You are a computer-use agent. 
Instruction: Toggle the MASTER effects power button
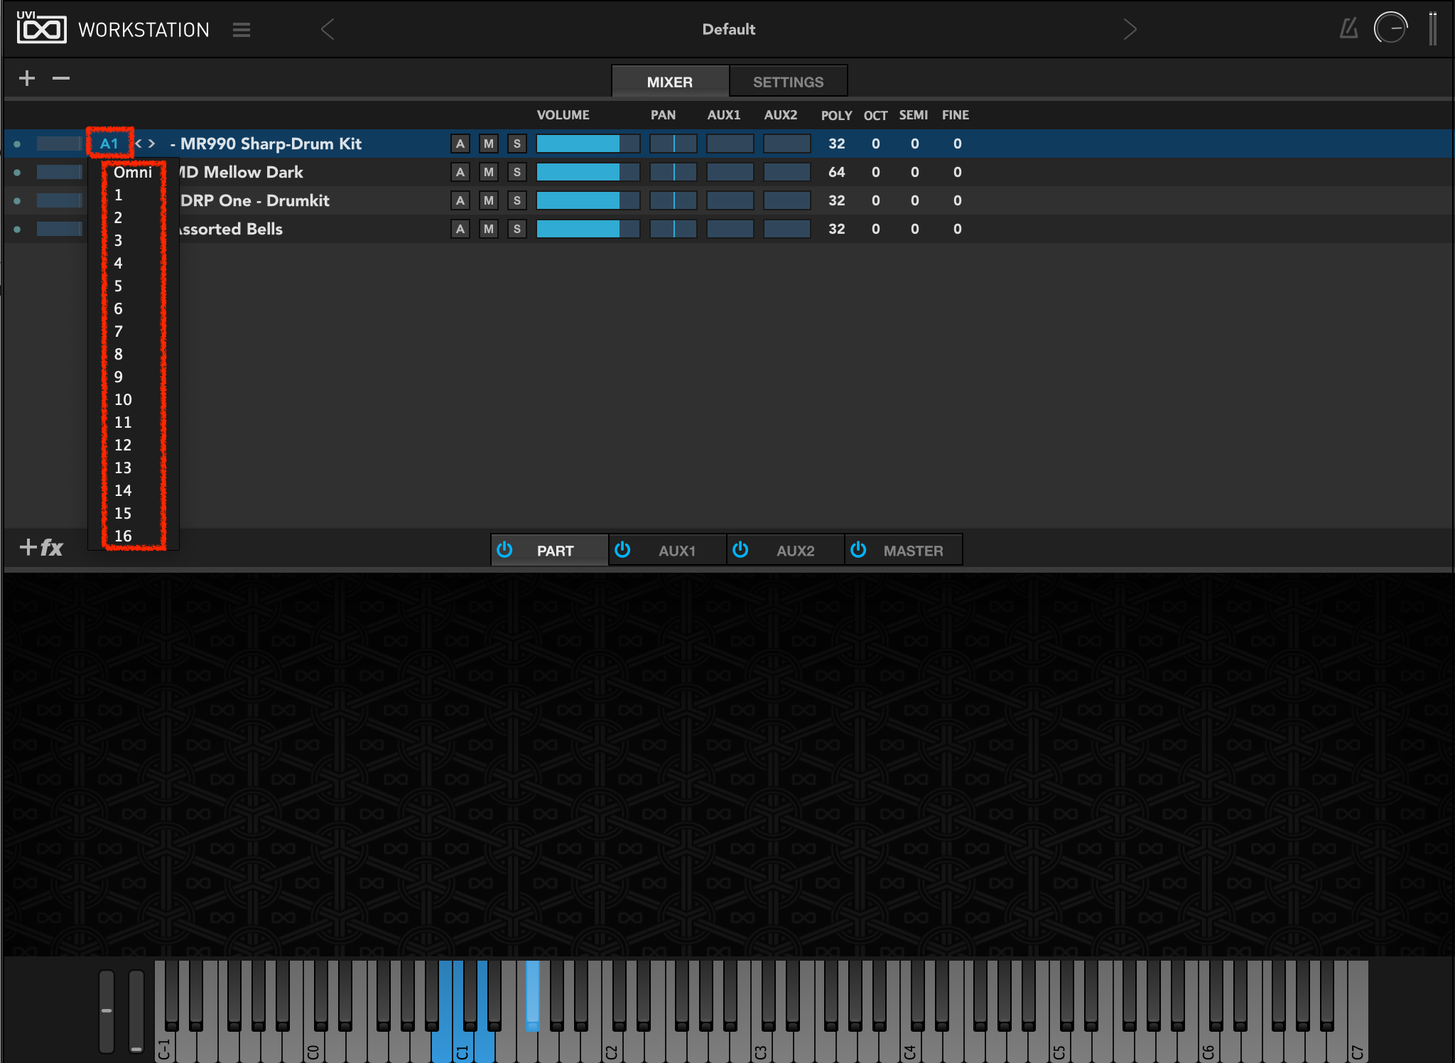point(858,550)
